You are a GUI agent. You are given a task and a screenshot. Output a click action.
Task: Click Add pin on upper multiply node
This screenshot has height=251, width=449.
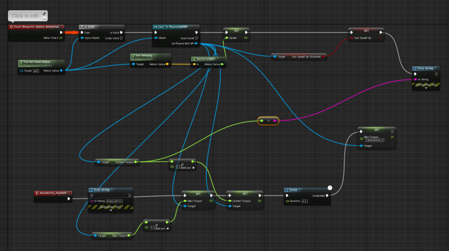click(187, 168)
